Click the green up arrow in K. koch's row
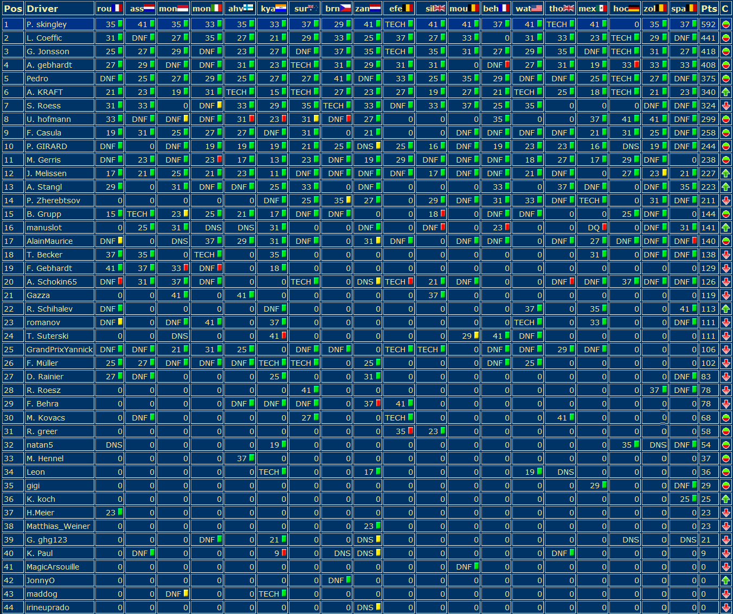Screen dimensions: 733x614 tap(725, 499)
